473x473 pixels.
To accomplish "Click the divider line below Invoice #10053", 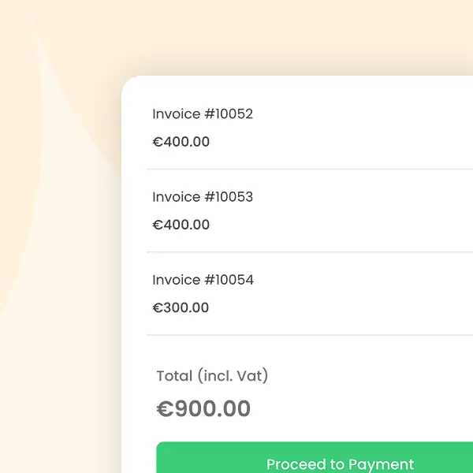I will point(307,252).
